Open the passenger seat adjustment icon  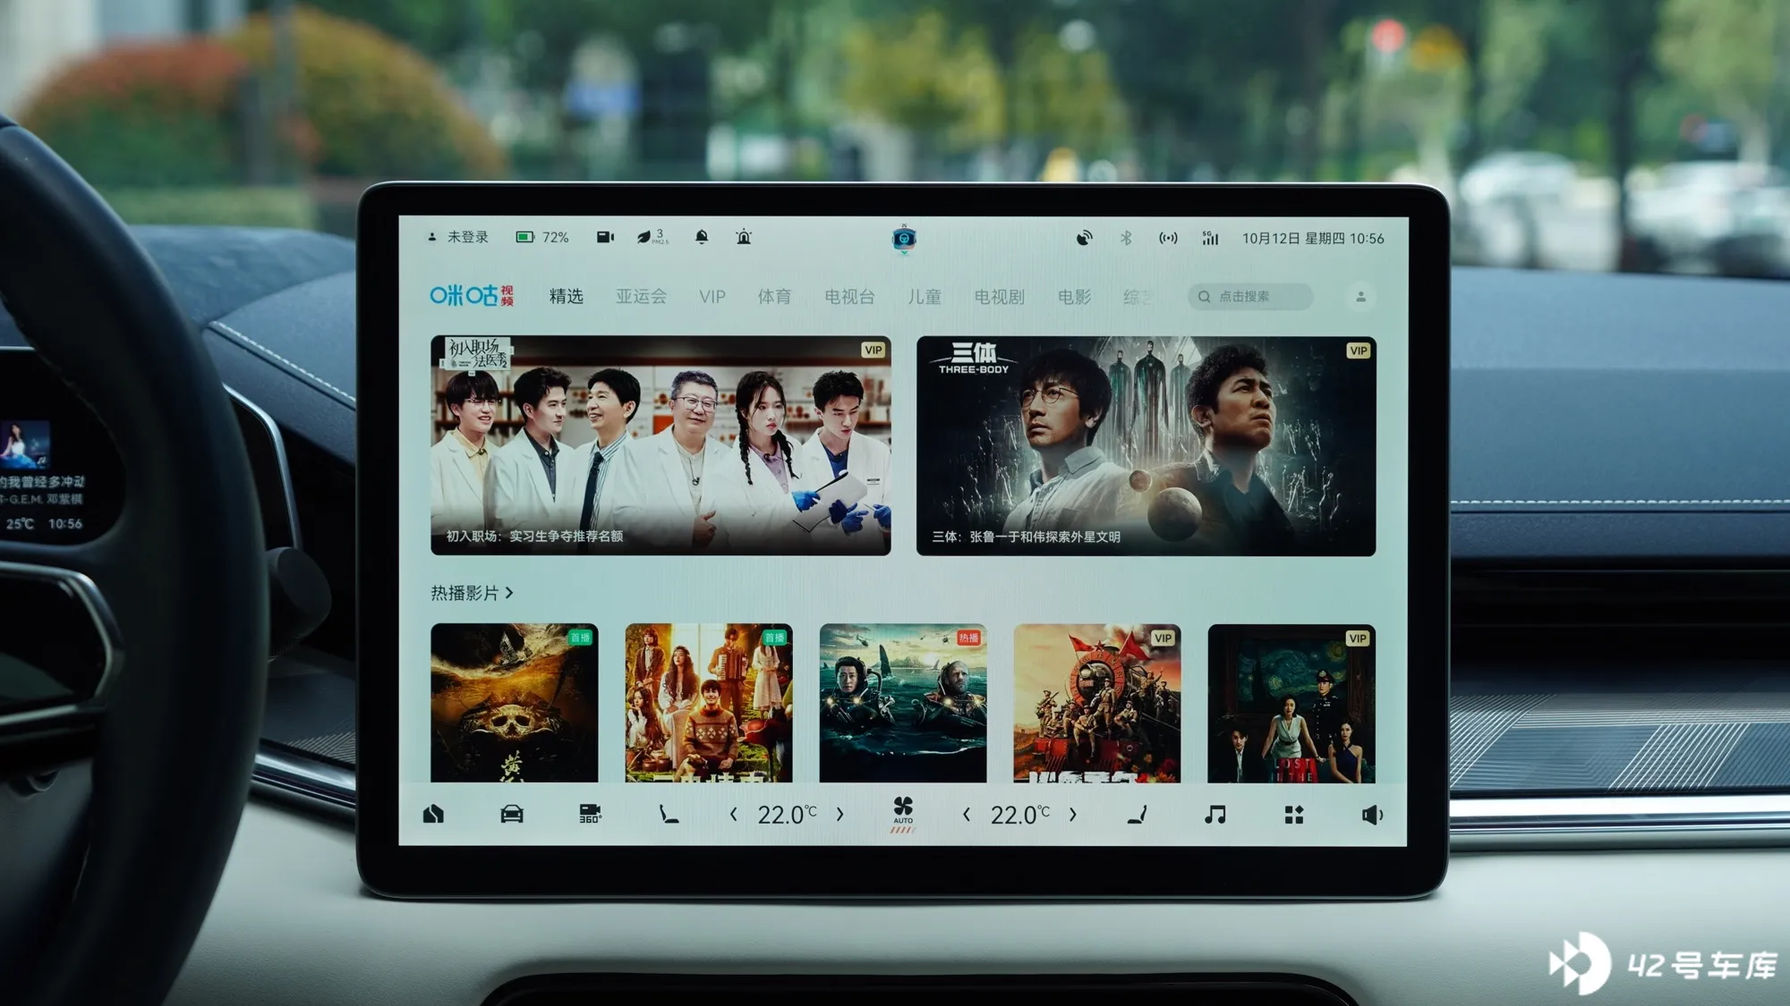pos(1137,814)
